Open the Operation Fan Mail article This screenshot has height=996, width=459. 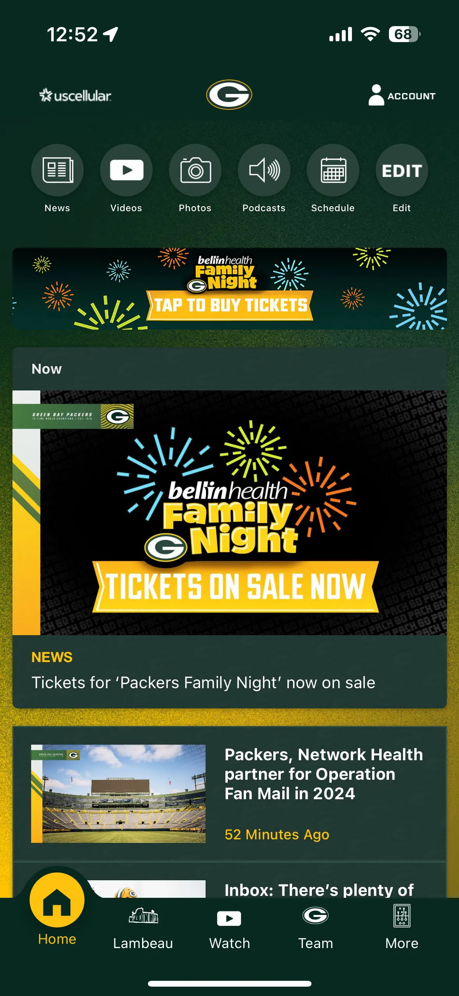pos(324,774)
